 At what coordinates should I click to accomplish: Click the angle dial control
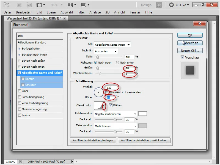99,92
